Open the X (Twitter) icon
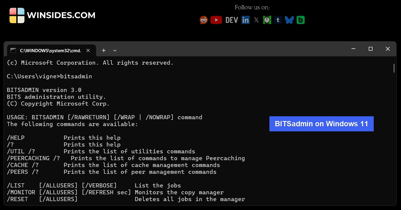 pos(256,20)
